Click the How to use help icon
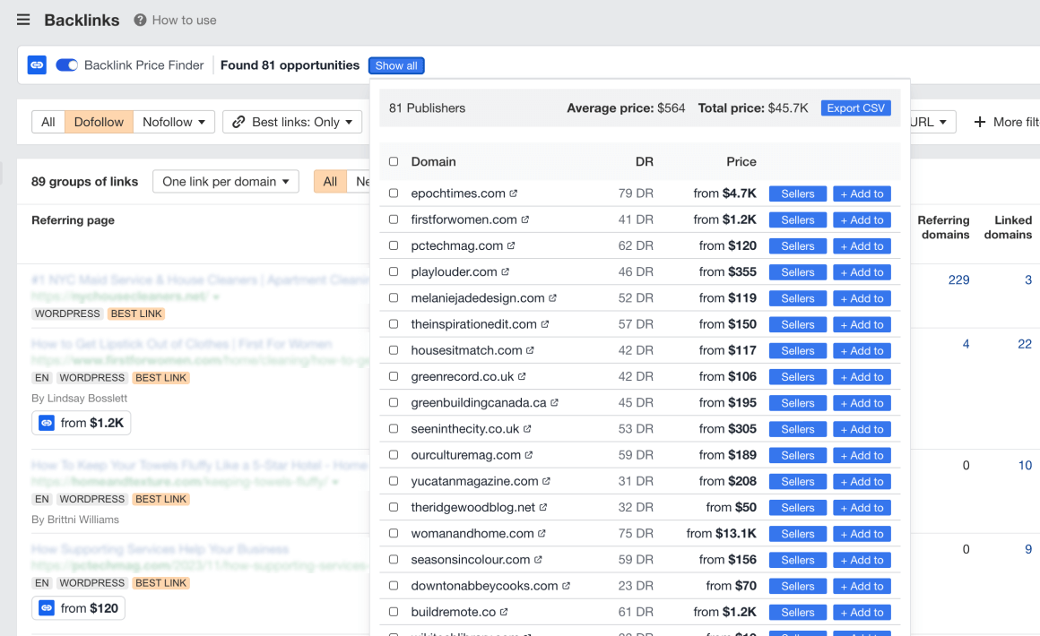This screenshot has width=1040, height=636. pos(140,20)
